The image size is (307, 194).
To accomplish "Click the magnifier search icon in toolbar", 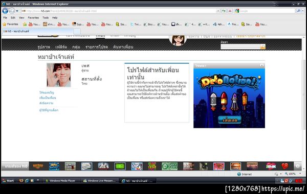I will (x=299, y=11).
